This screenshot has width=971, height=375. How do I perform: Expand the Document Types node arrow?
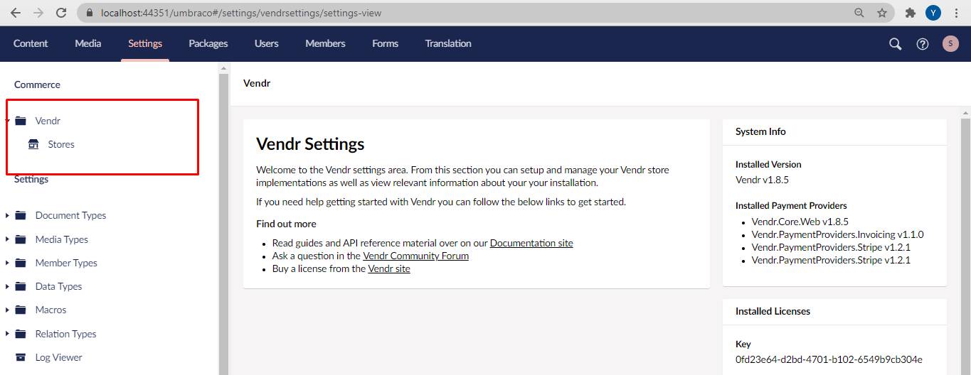pos(7,215)
